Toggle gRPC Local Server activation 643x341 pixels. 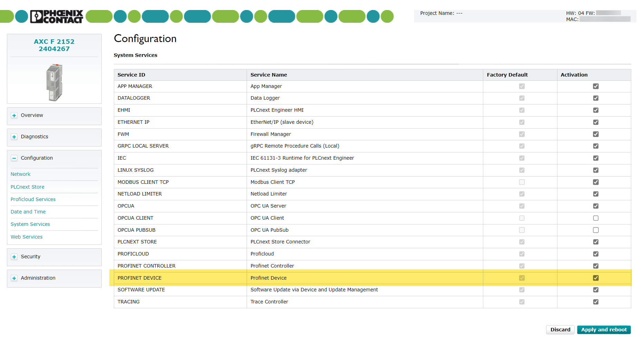tap(596, 146)
